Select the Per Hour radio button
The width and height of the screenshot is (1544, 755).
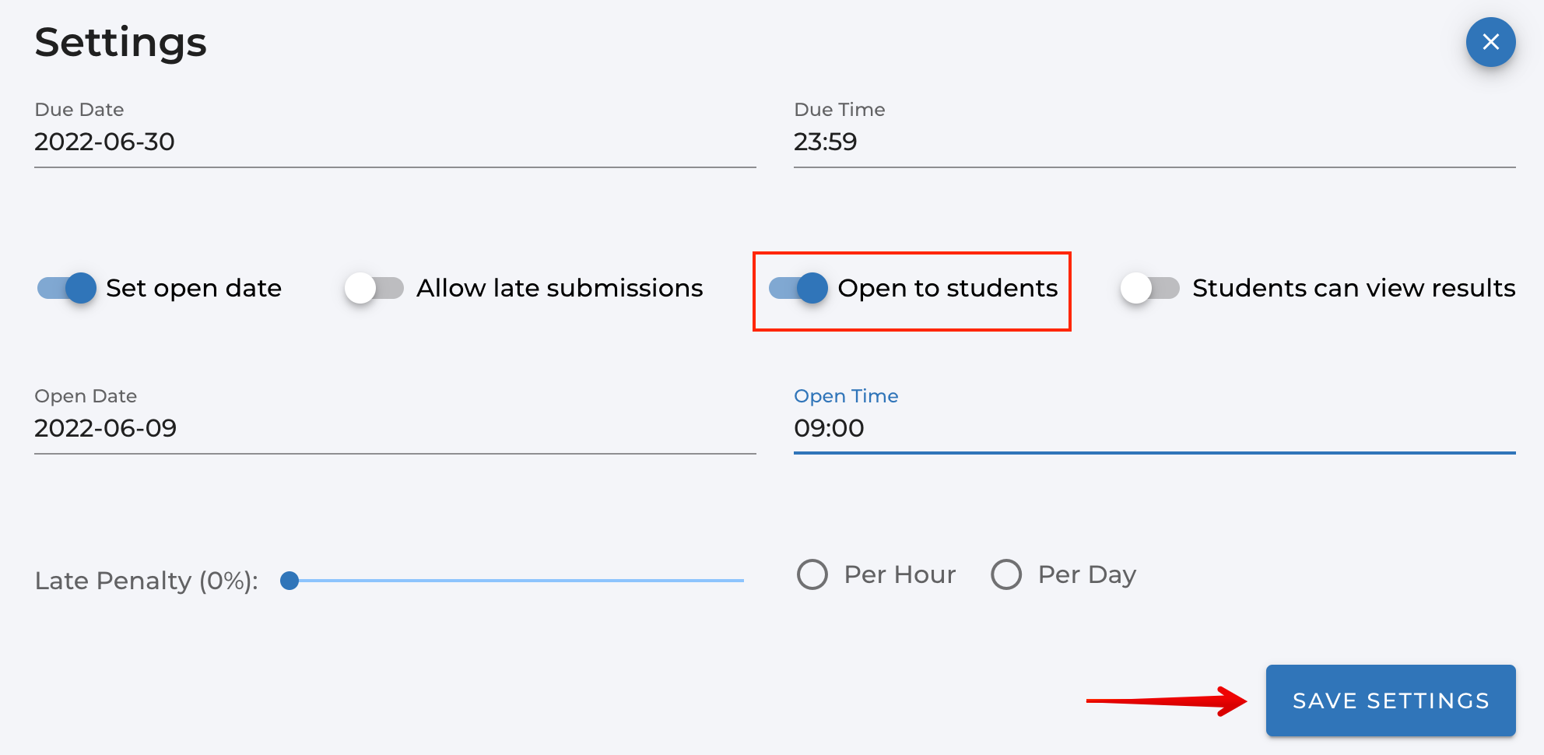coord(812,574)
